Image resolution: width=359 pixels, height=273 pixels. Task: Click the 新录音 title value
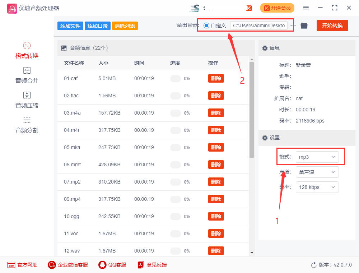coord(303,65)
